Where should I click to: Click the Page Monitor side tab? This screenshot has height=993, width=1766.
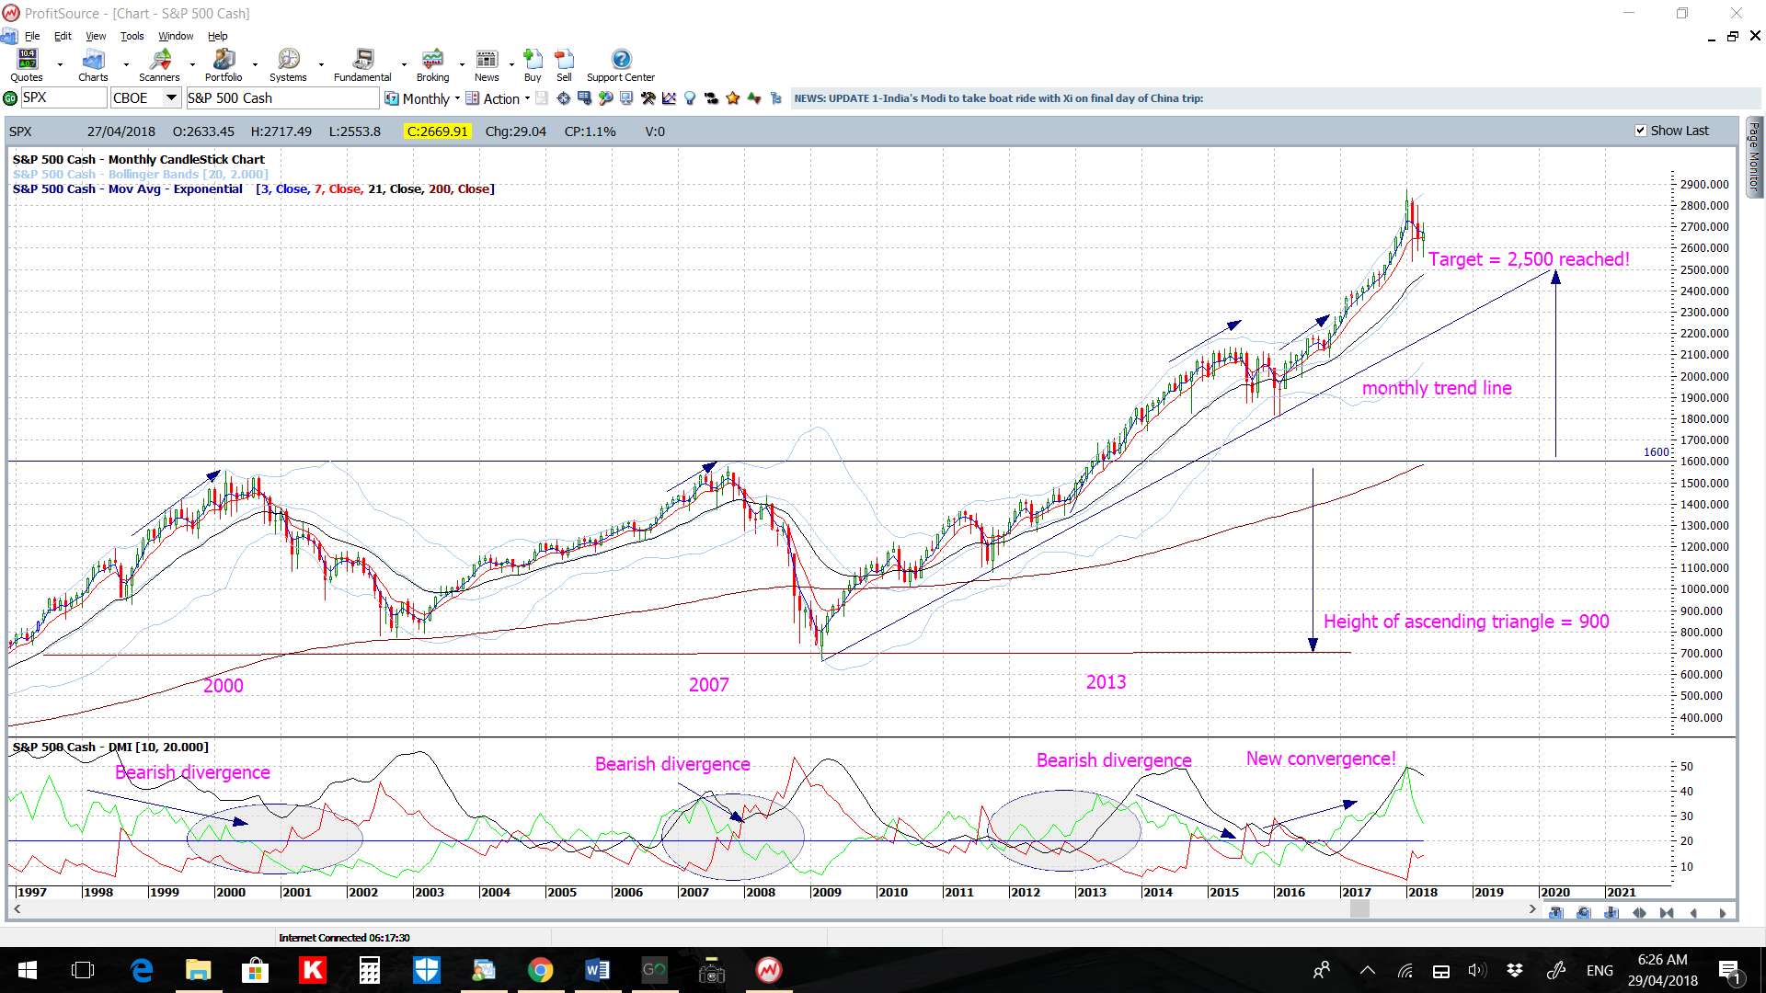1754,156
